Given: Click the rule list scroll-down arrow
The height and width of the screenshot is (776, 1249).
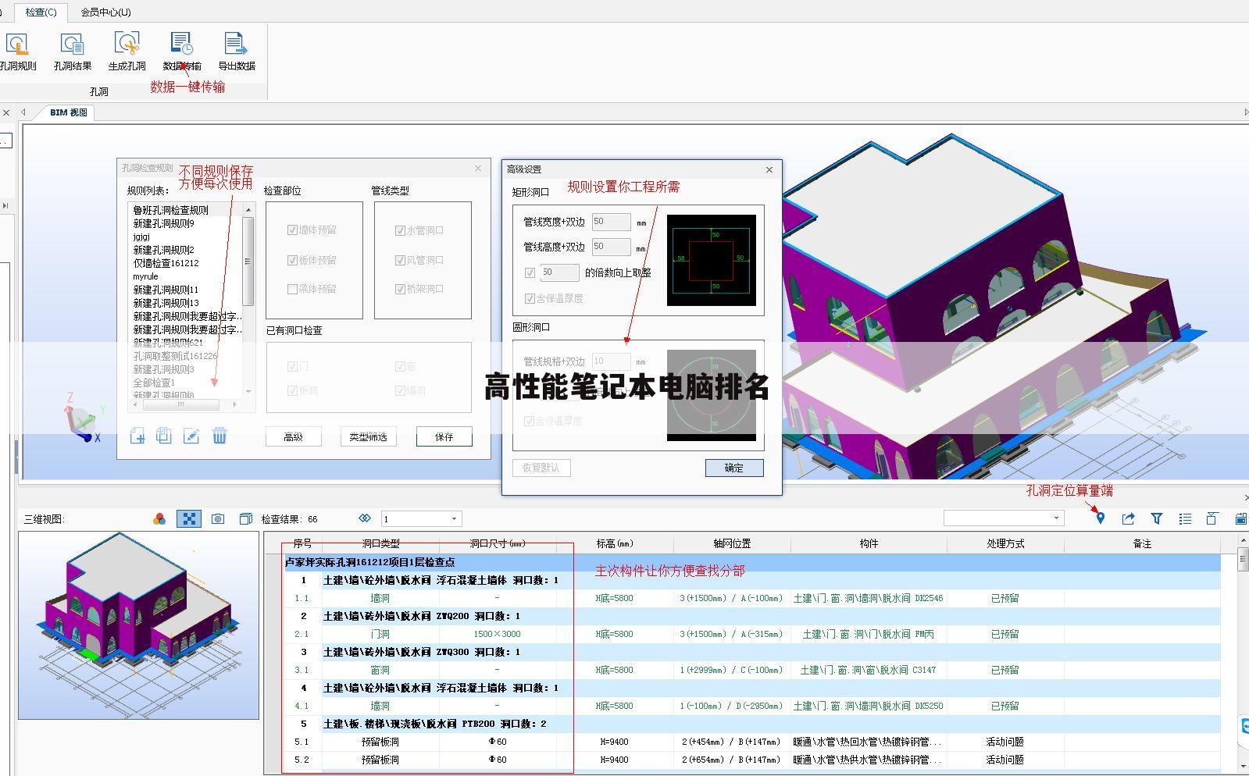Looking at the screenshot, I should 248,391.
